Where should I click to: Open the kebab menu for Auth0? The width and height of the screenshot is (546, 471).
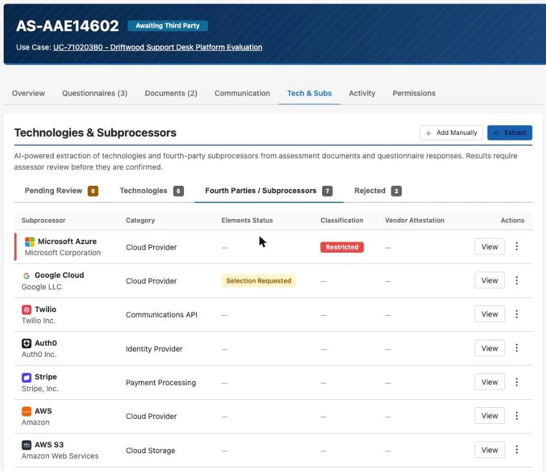[x=517, y=348]
